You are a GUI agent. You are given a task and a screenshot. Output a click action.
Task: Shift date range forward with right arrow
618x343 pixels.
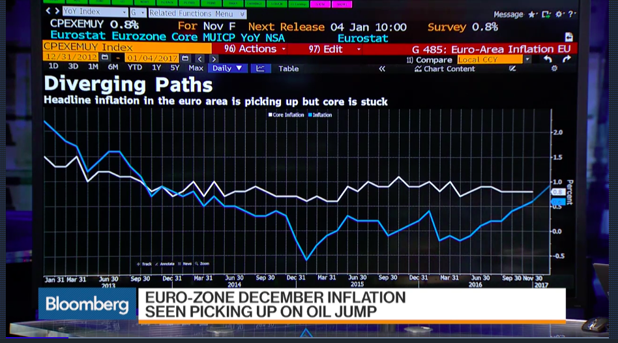pyautogui.click(x=214, y=59)
